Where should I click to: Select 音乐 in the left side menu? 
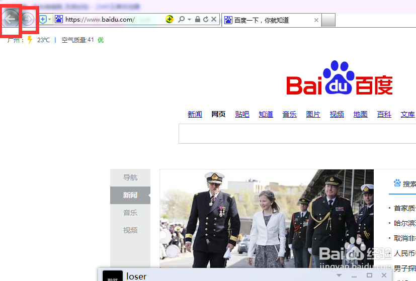130,213
